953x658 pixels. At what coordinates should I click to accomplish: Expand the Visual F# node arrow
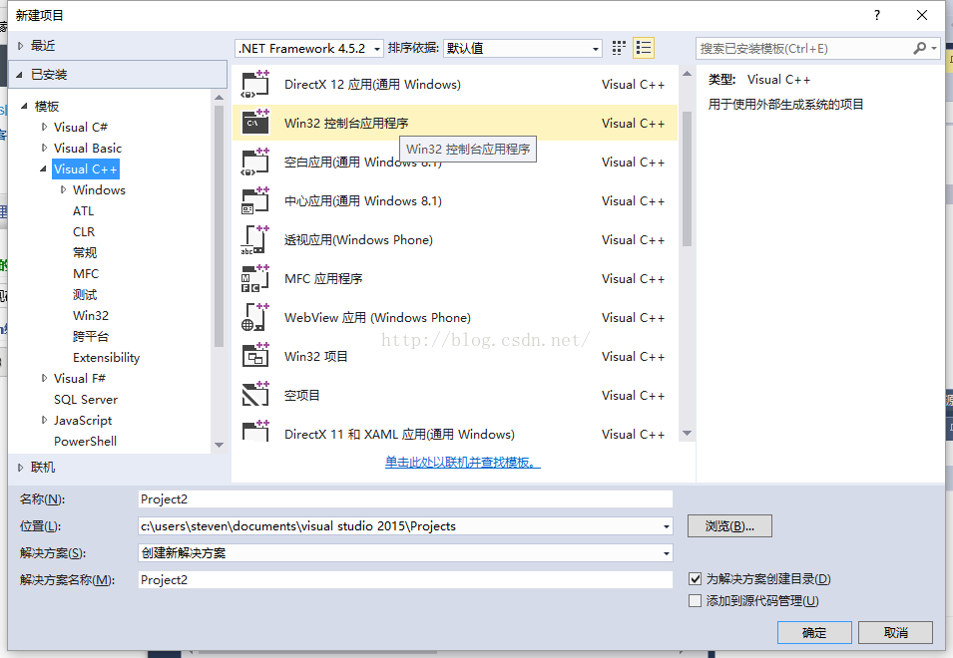pyautogui.click(x=44, y=378)
